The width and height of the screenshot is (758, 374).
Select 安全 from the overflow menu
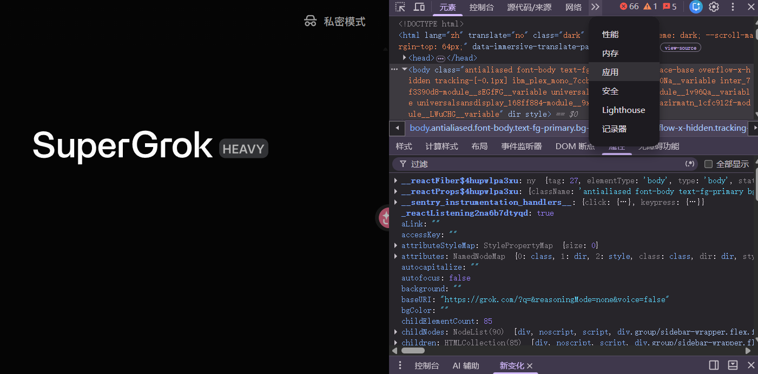[x=624, y=91]
